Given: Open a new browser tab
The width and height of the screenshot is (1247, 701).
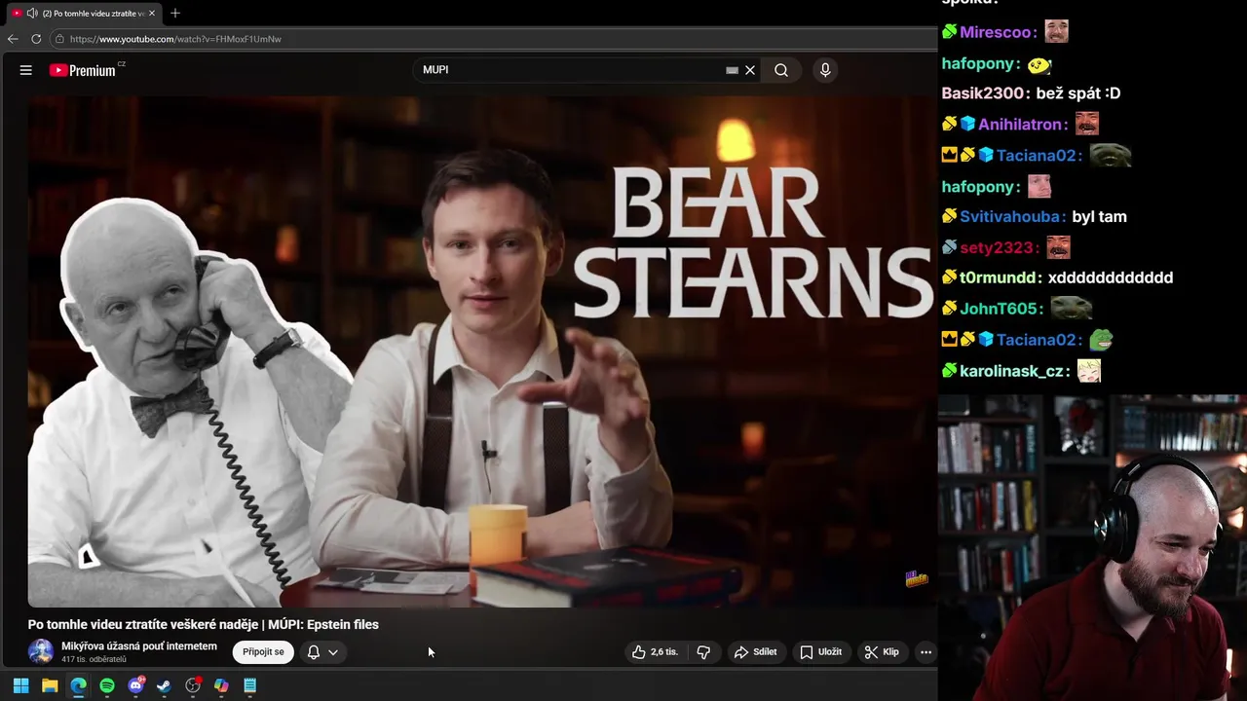Looking at the screenshot, I should point(175,14).
